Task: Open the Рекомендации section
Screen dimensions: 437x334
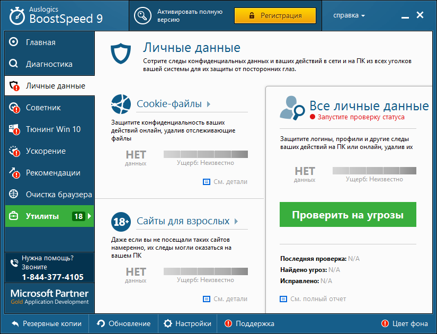Action: click(x=50, y=173)
